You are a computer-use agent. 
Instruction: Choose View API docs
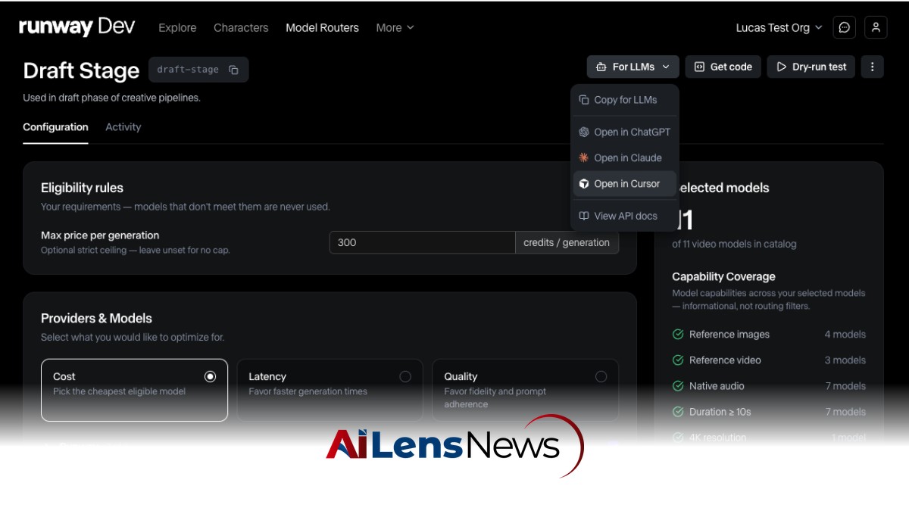coord(625,216)
